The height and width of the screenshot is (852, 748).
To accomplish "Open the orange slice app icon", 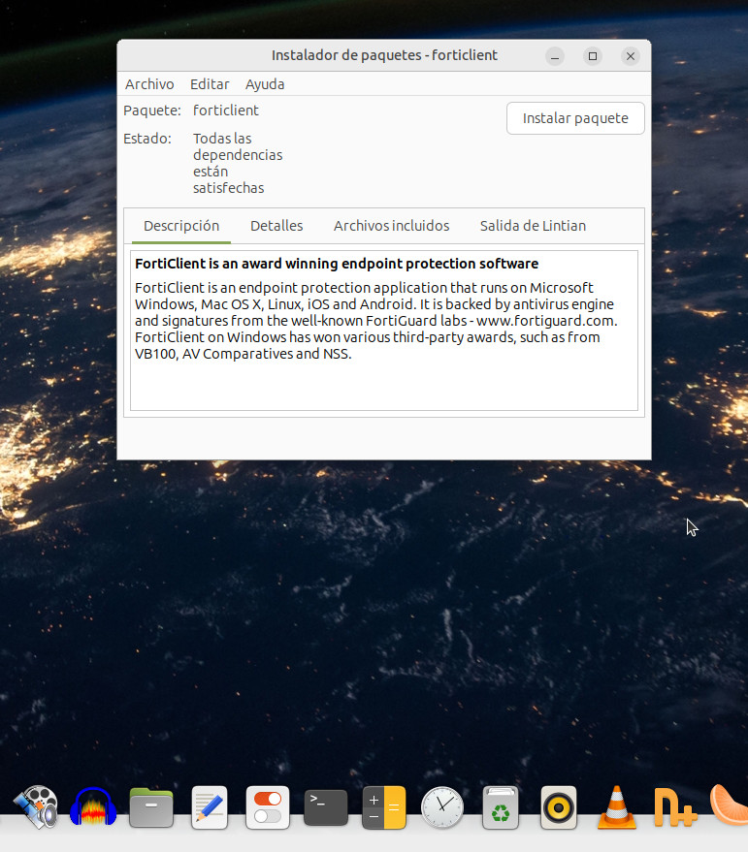I will (729, 805).
